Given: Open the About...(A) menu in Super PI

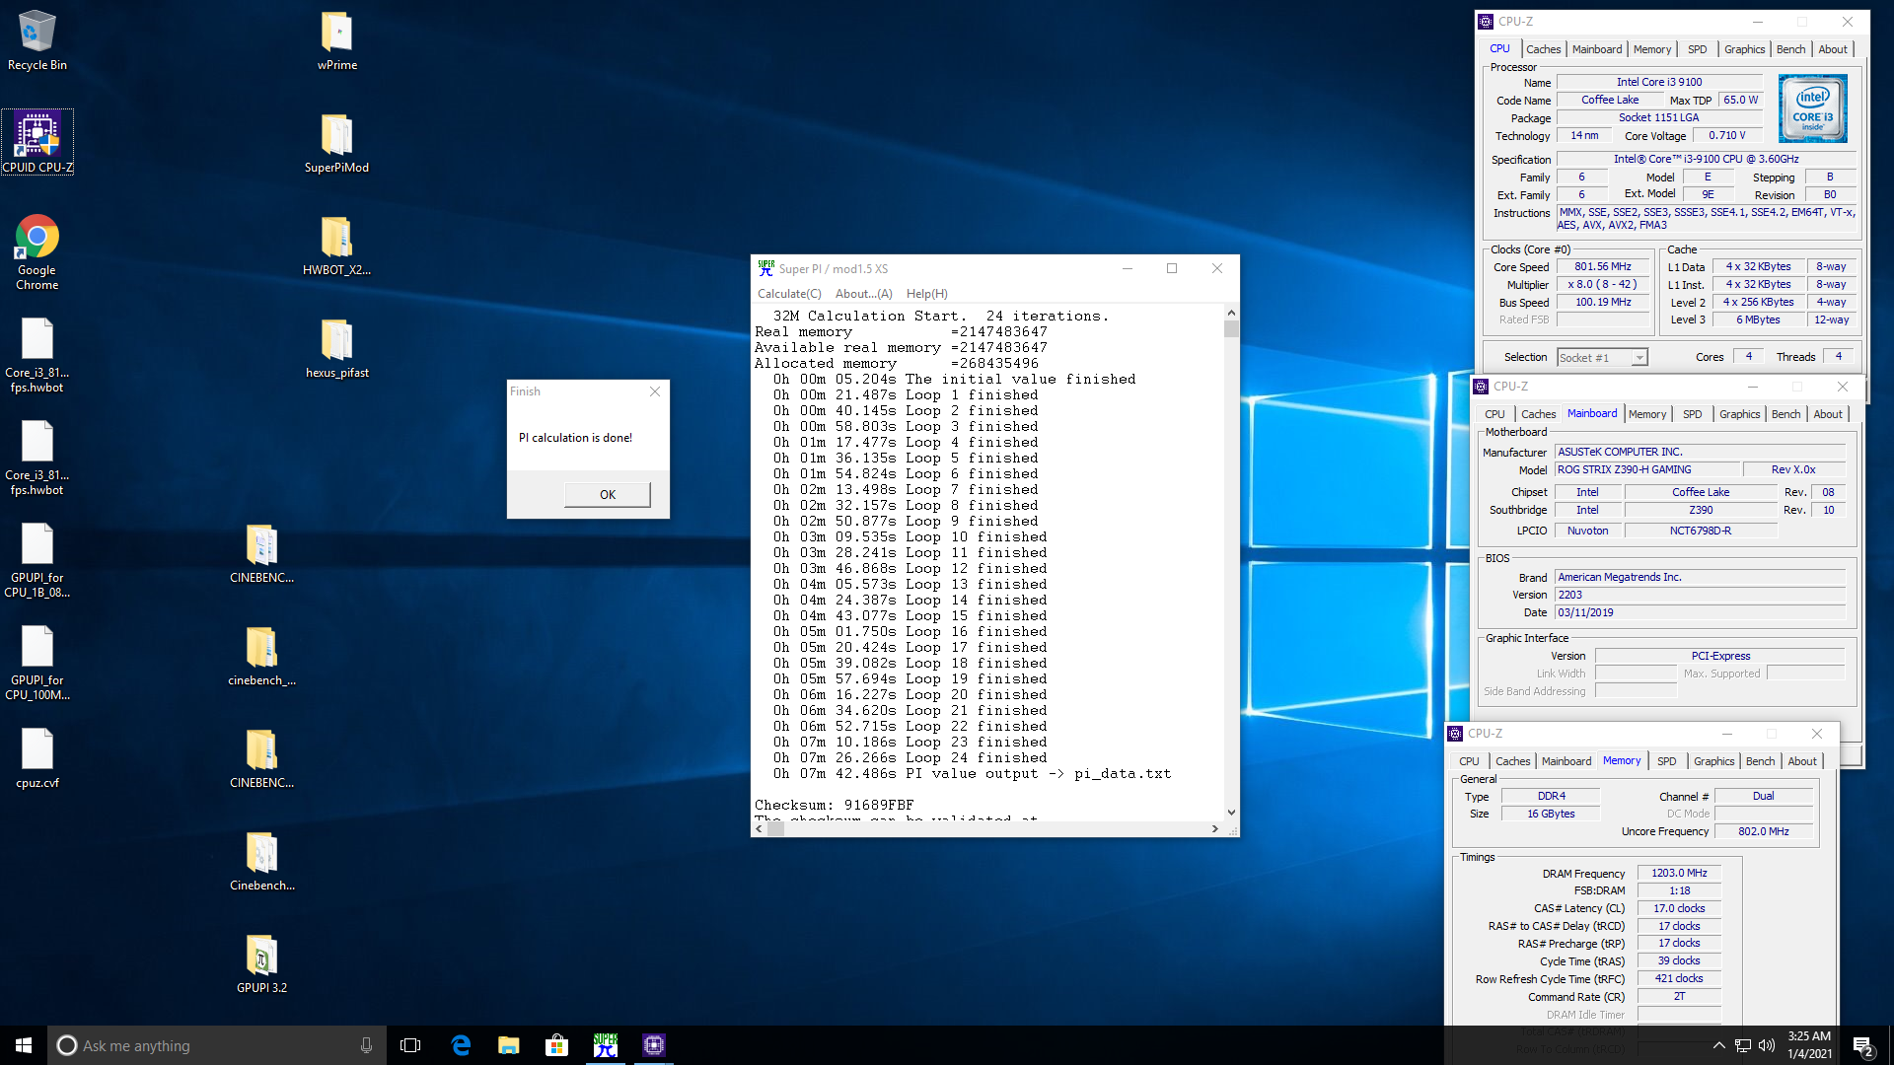Looking at the screenshot, I should point(863,294).
